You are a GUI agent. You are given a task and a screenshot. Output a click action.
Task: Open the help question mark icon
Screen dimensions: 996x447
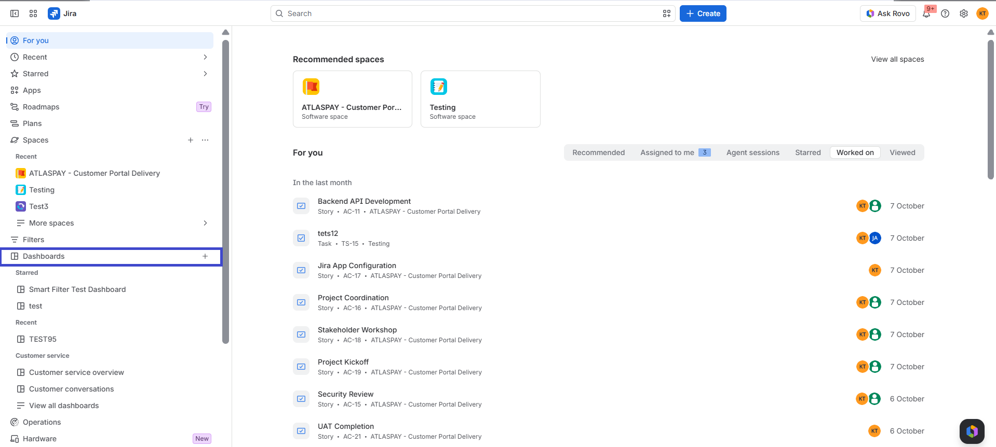coord(945,13)
